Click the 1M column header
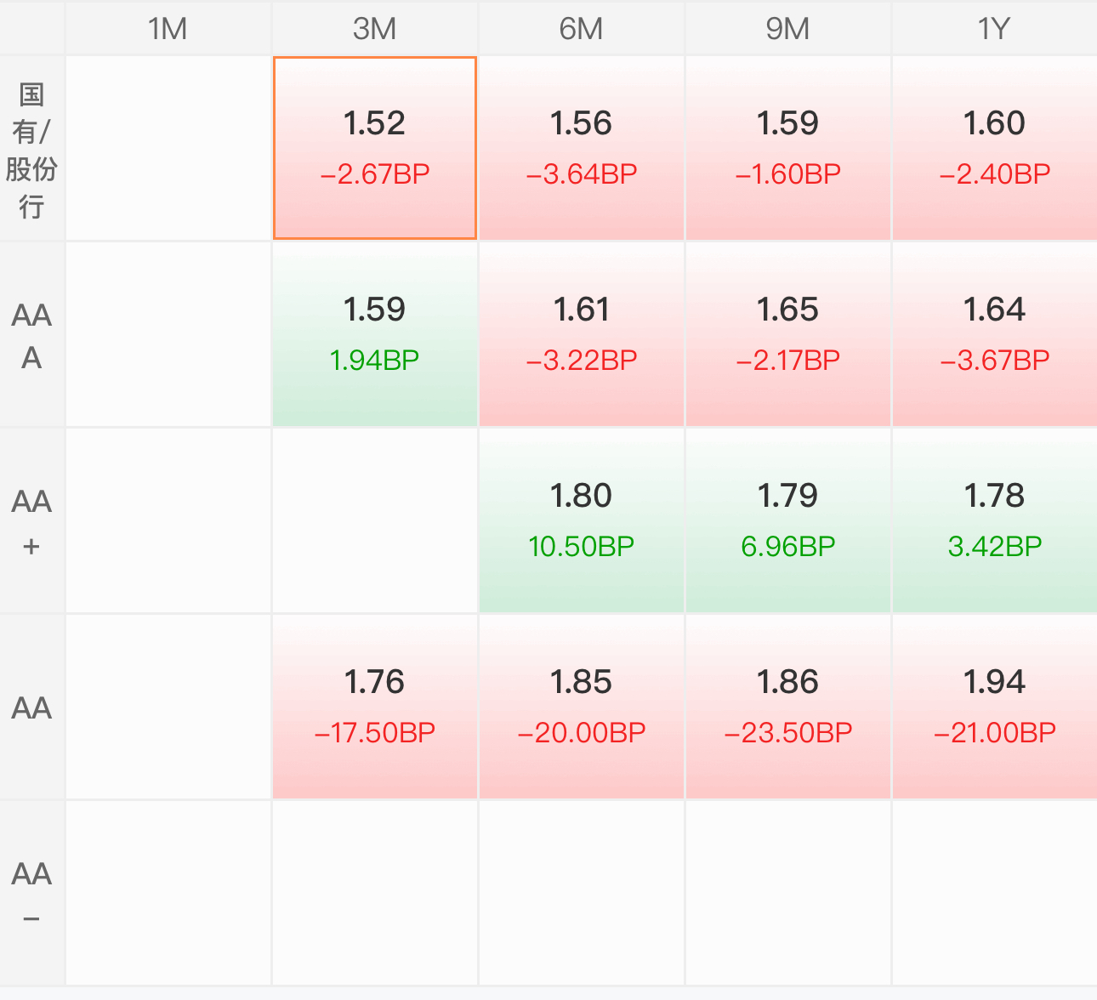This screenshot has height=1000, width=1097. (168, 28)
